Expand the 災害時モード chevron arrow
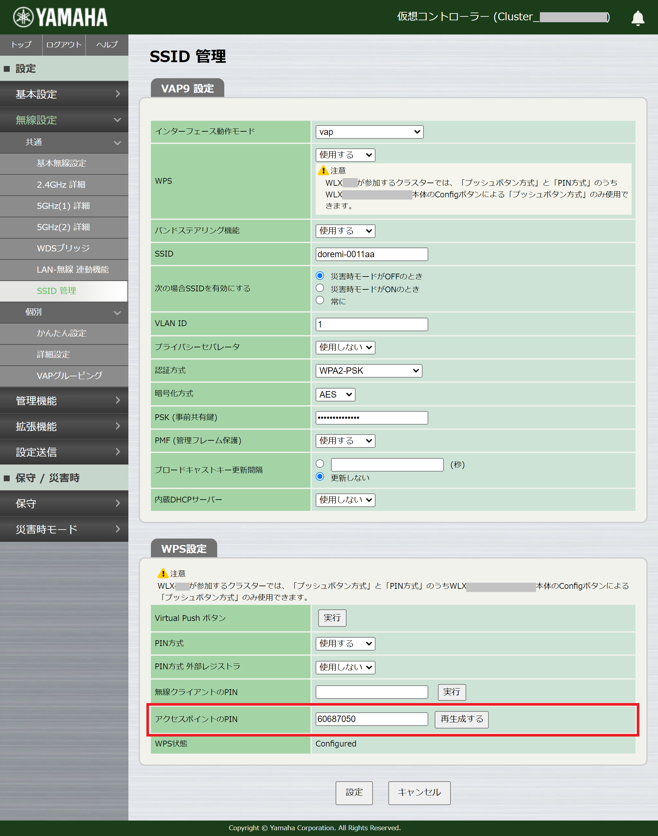Viewport: 658px width, 836px height. (x=117, y=529)
